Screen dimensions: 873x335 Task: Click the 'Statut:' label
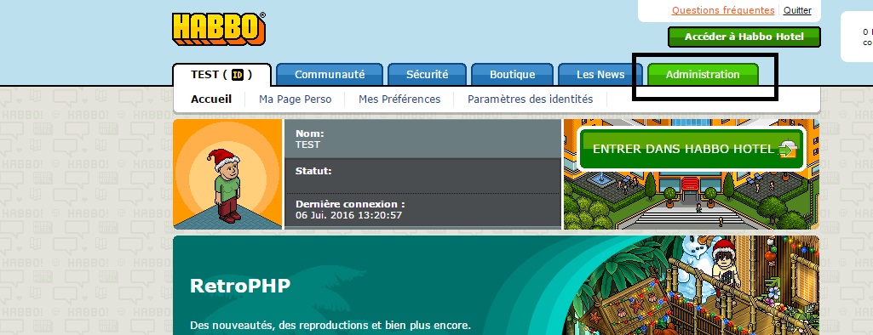[313, 171]
